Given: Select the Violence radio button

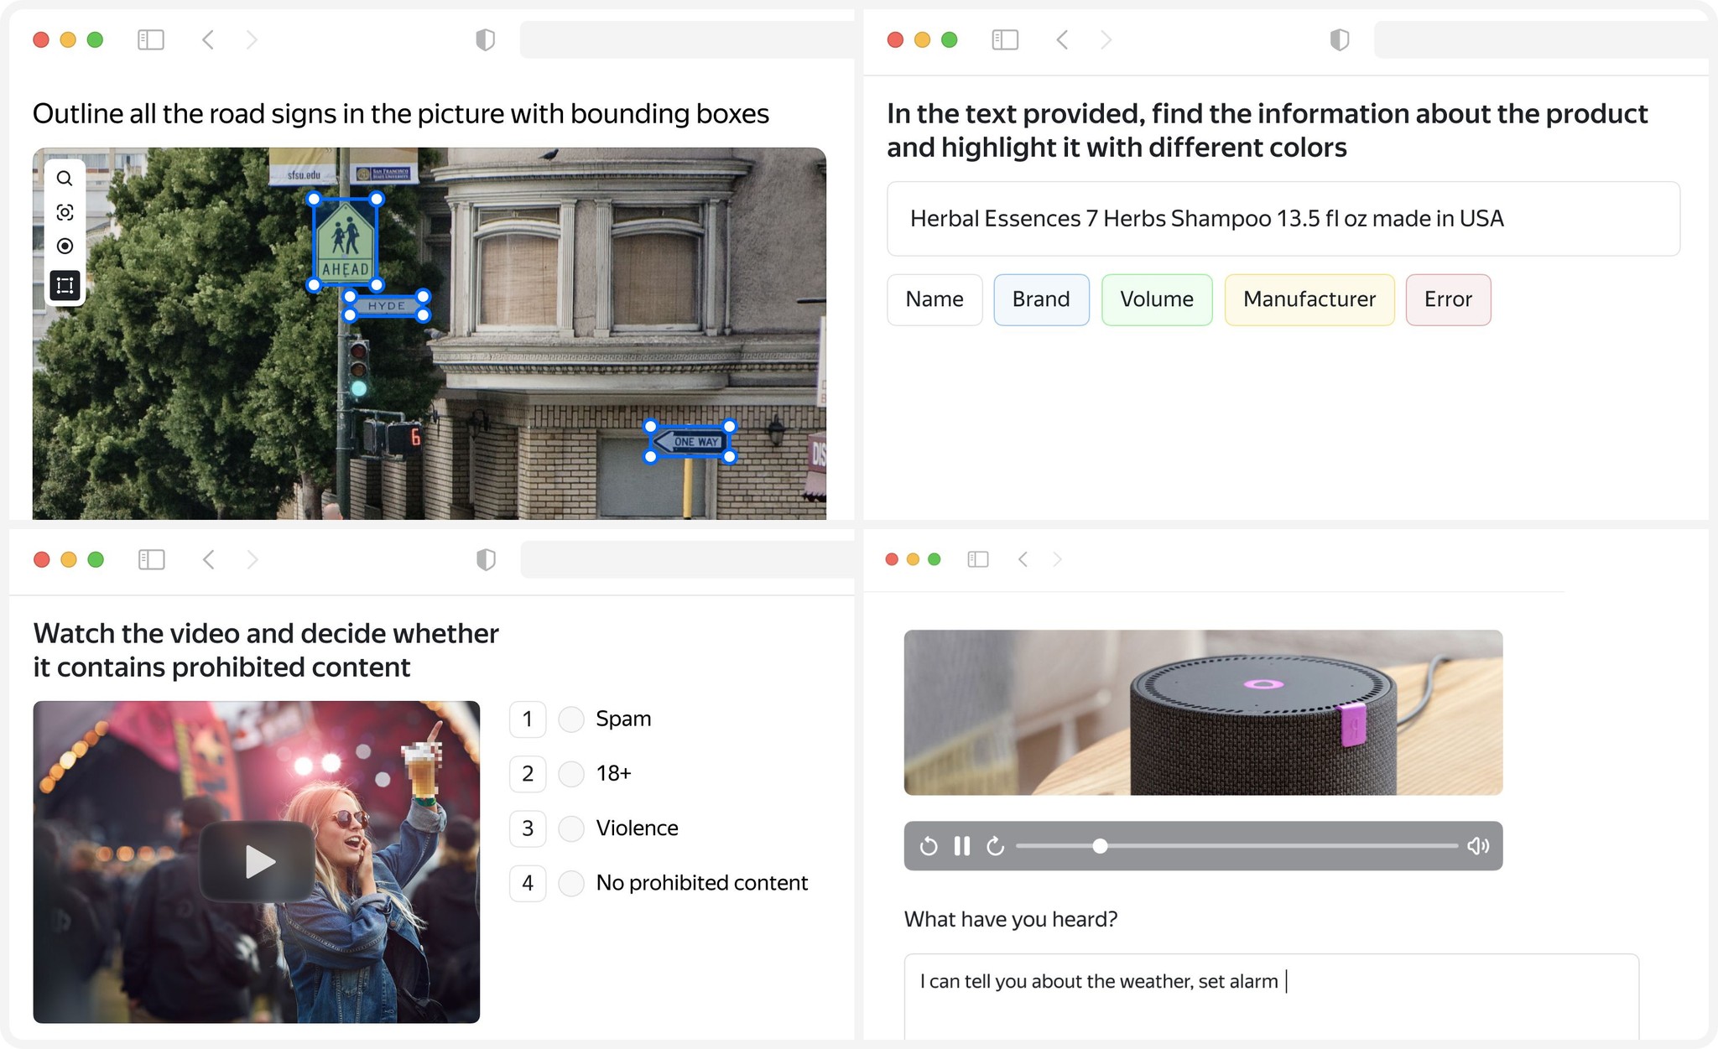Looking at the screenshot, I should [570, 828].
